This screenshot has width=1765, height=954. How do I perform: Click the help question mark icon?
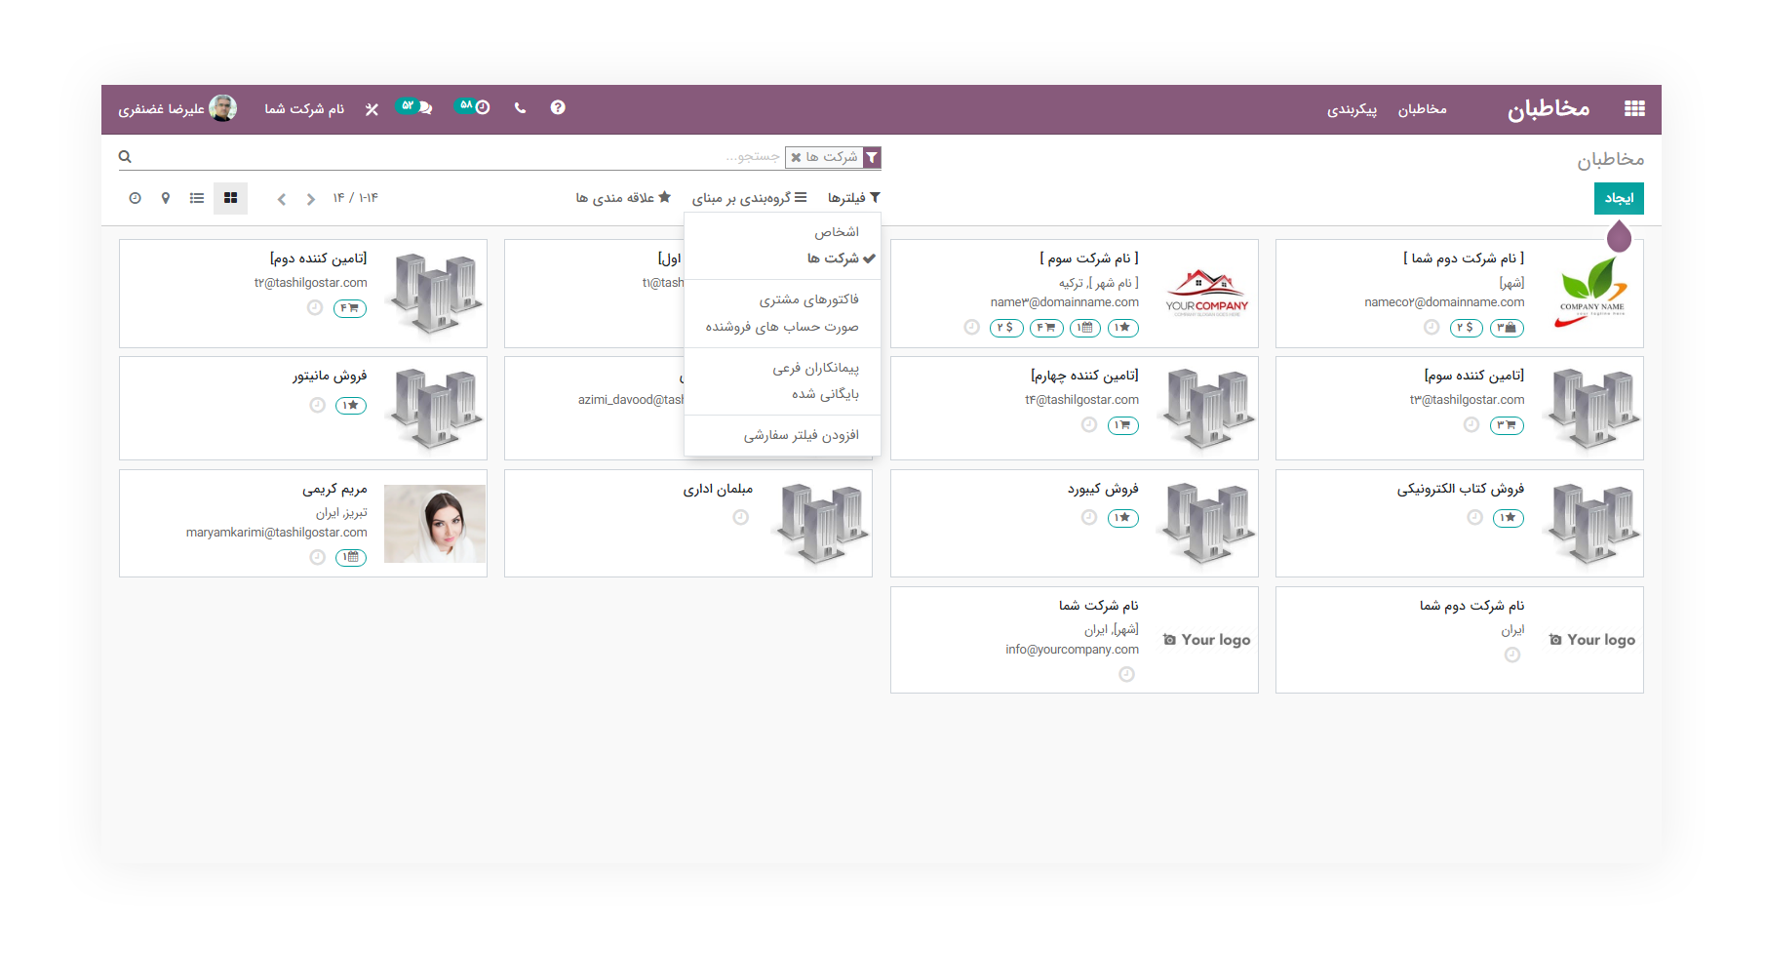[558, 107]
